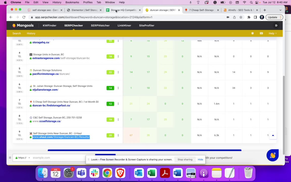Image resolution: width=291 pixels, height=182 pixels.
Task: Toggle visibility eye for ccselfstorage.ca result
Action: coord(19,120)
